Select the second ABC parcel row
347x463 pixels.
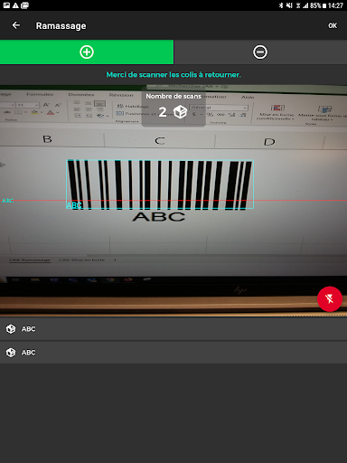(x=173, y=353)
